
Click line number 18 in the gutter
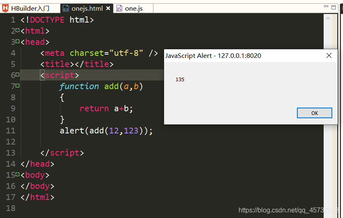tap(11, 209)
